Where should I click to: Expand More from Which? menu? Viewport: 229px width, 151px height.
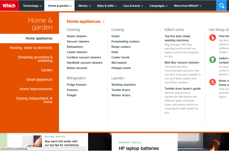click(187, 6)
